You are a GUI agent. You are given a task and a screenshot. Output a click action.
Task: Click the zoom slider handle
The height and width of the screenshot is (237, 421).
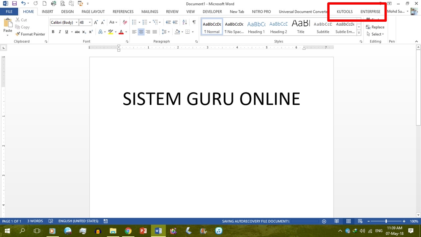coord(386,221)
